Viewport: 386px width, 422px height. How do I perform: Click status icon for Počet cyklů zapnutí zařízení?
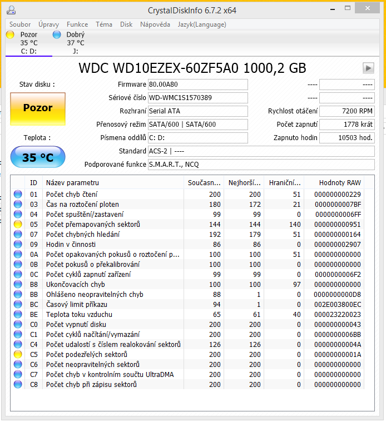tap(18, 274)
